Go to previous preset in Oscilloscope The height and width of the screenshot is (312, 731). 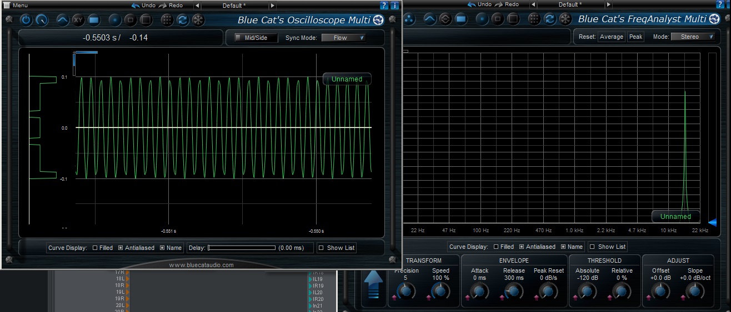[x=198, y=6]
